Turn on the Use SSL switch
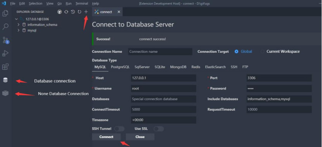This screenshot has height=147, width=322. point(159,129)
